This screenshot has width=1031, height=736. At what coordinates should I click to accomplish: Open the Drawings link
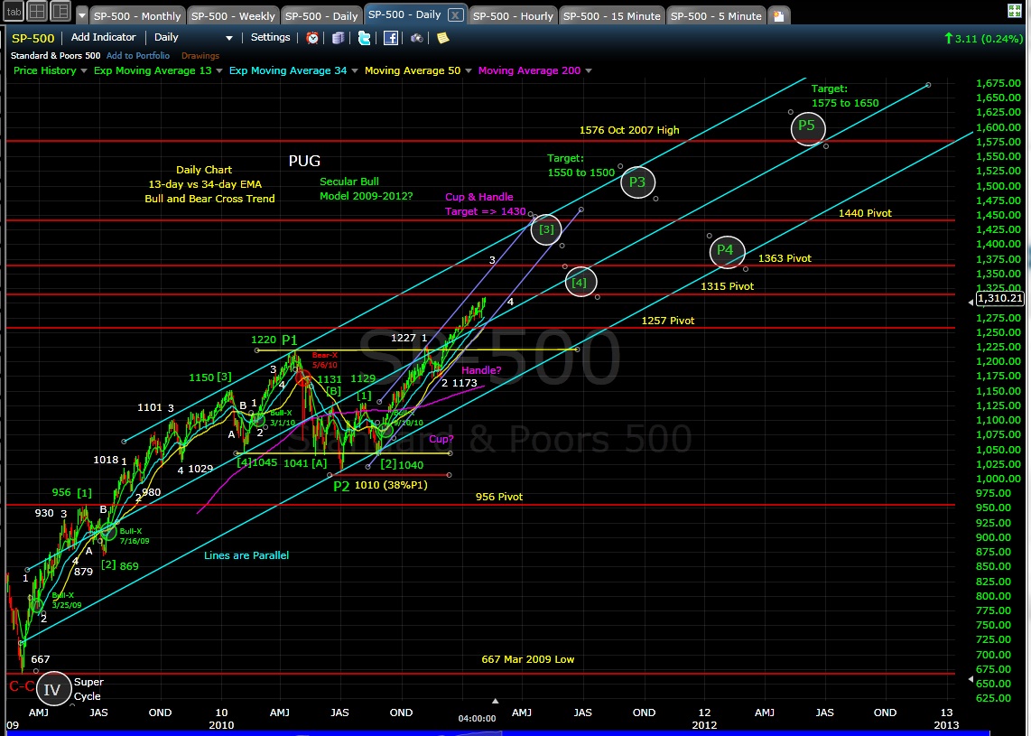pos(200,56)
